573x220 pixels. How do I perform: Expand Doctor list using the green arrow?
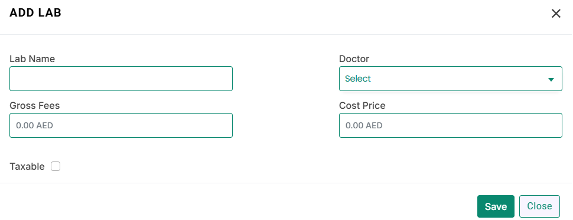tap(551, 79)
